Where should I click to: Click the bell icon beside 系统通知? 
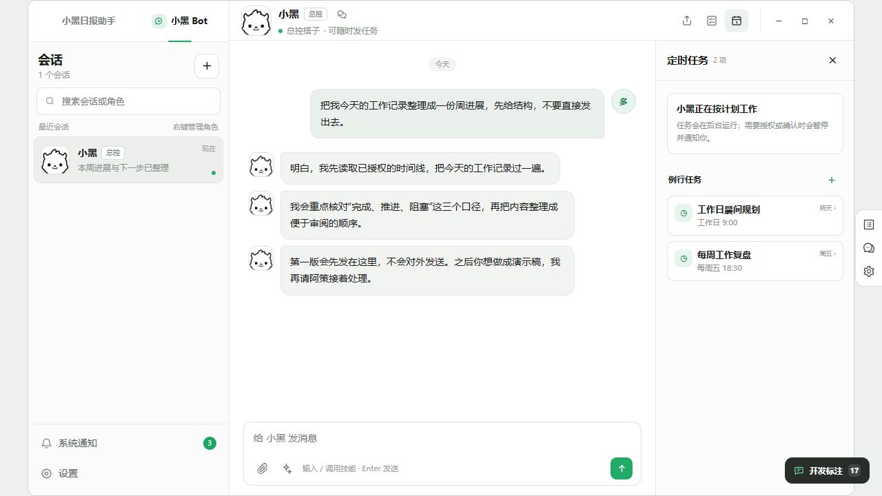(47, 443)
